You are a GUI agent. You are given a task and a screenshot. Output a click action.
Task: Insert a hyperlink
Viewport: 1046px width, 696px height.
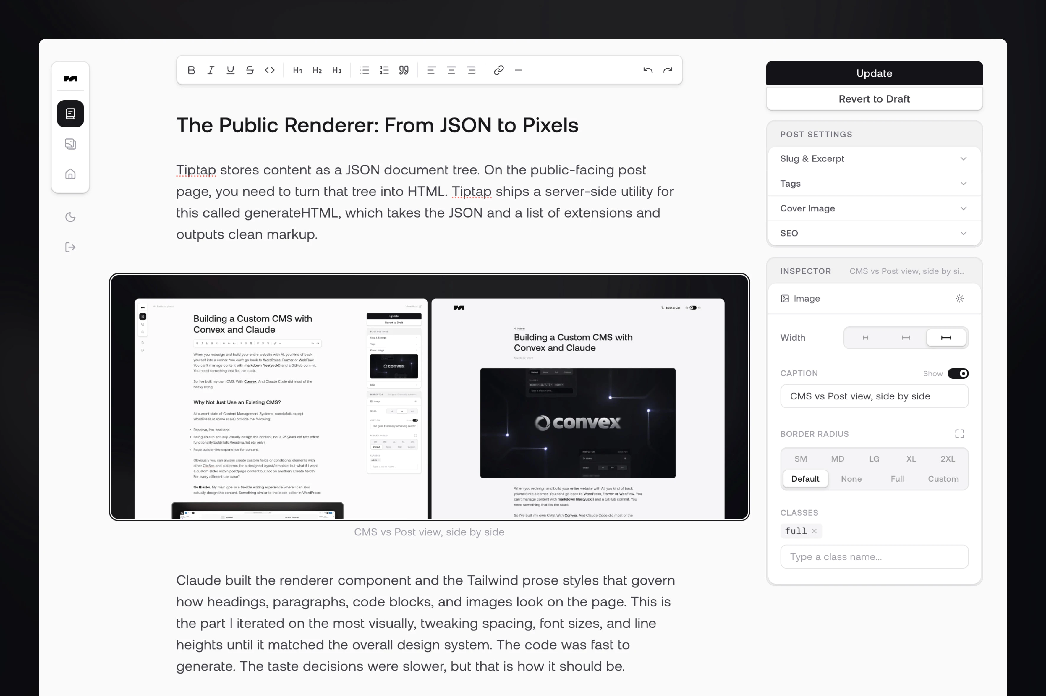point(498,70)
